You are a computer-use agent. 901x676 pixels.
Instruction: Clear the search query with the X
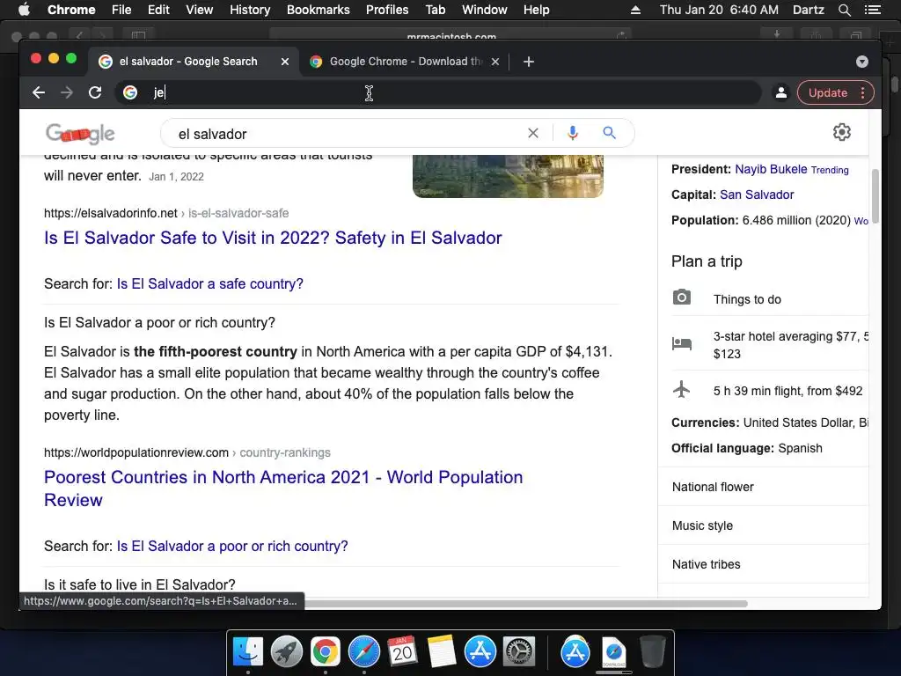tap(532, 134)
